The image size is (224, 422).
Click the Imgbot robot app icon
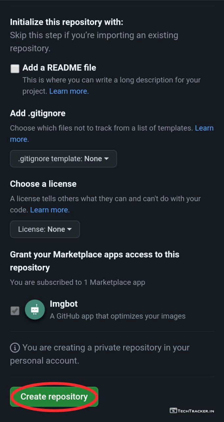(x=35, y=310)
